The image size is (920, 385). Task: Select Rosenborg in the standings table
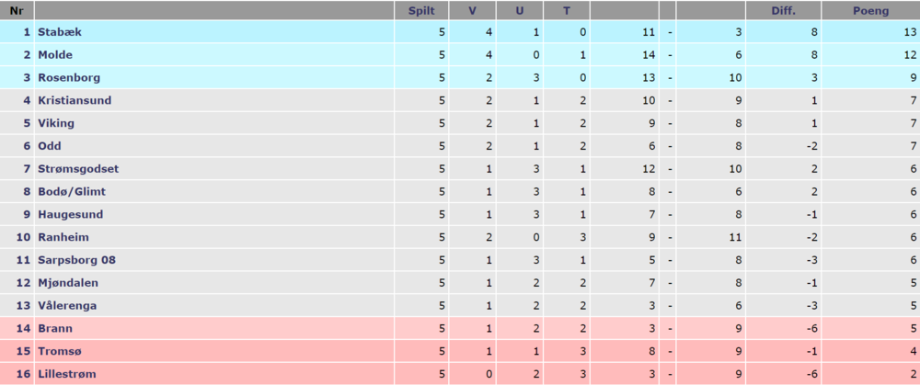(69, 78)
